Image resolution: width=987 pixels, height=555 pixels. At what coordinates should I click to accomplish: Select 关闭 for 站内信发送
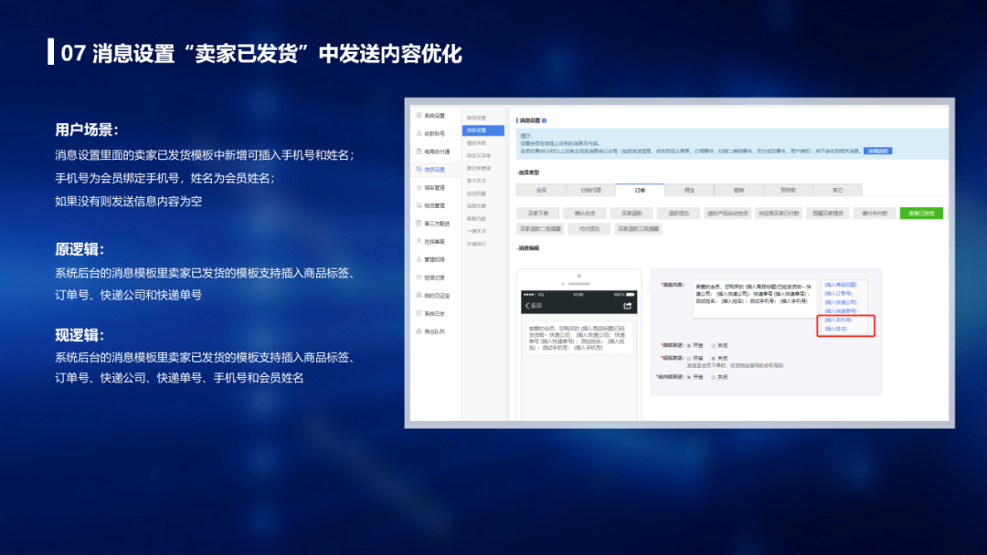coord(713,376)
